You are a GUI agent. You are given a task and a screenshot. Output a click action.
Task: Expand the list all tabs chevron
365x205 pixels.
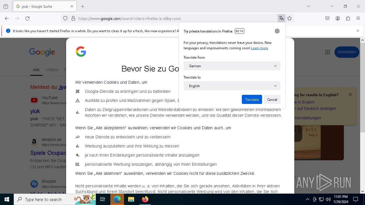click(309, 6)
